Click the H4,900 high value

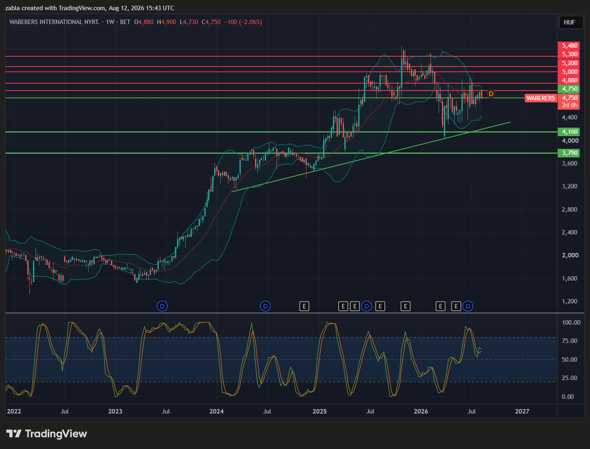(x=166, y=22)
